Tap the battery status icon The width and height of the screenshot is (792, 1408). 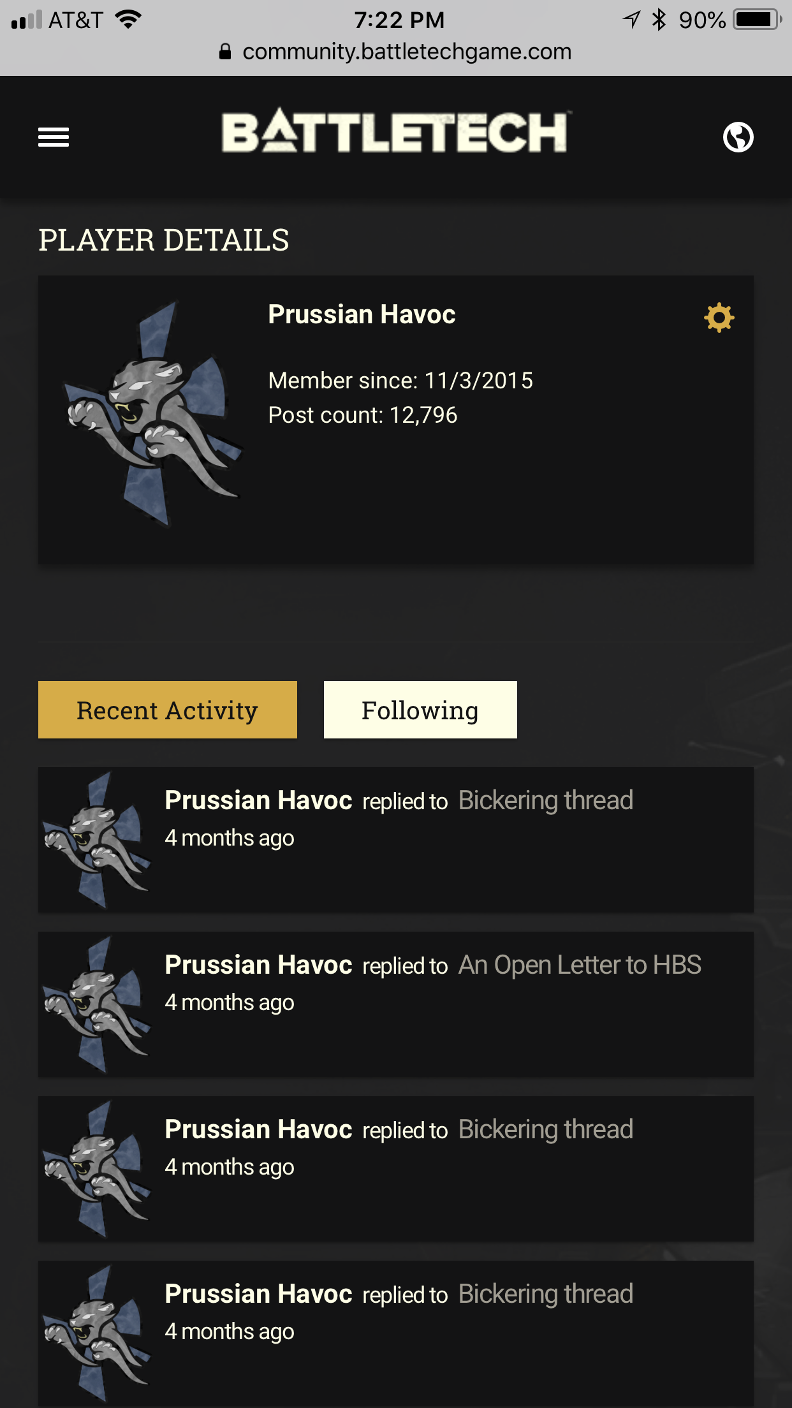(x=756, y=20)
